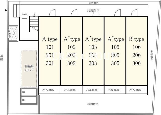This screenshot has height=115, width=161.
Task: Click the POST mailbox box
Action: (x=24, y=17)
